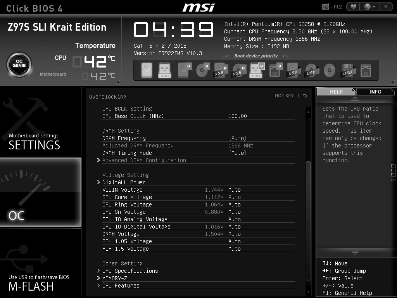This screenshot has width=397, height=298.
Task: Select the UEFI hard disk boot device
Action: 184,70
